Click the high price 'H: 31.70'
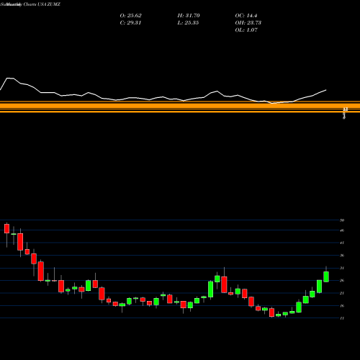Image resolution: width=360 pixels, height=360 pixels. 189,16
